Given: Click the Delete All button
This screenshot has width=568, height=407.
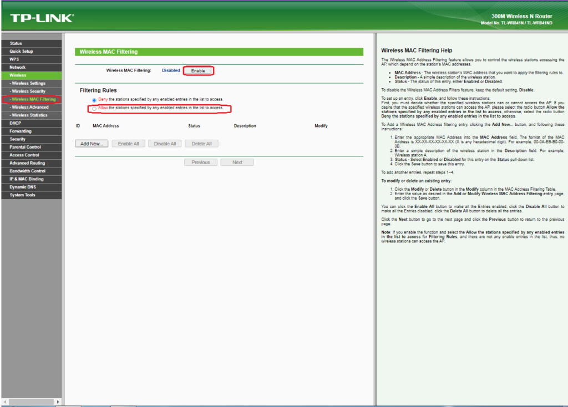Looking at the screenshot, I should tap(201, 144).
